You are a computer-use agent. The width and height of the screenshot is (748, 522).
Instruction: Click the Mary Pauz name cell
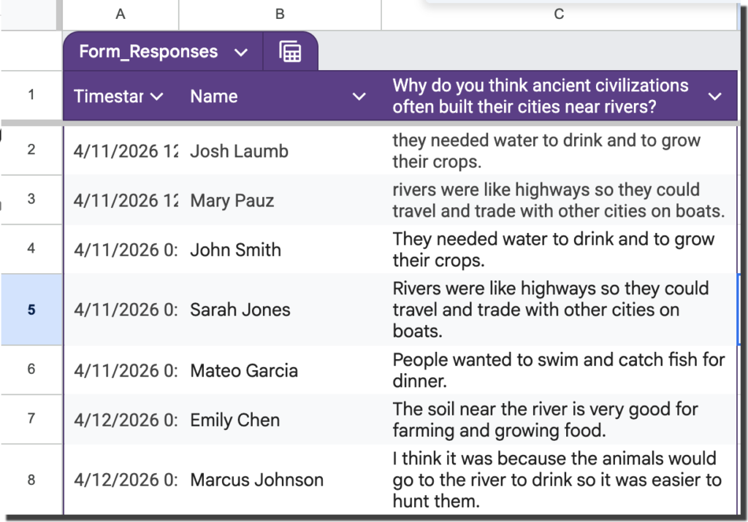coord(232,200)
